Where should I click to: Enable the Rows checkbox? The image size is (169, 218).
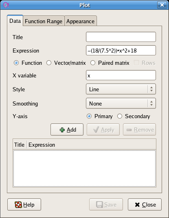136,63
